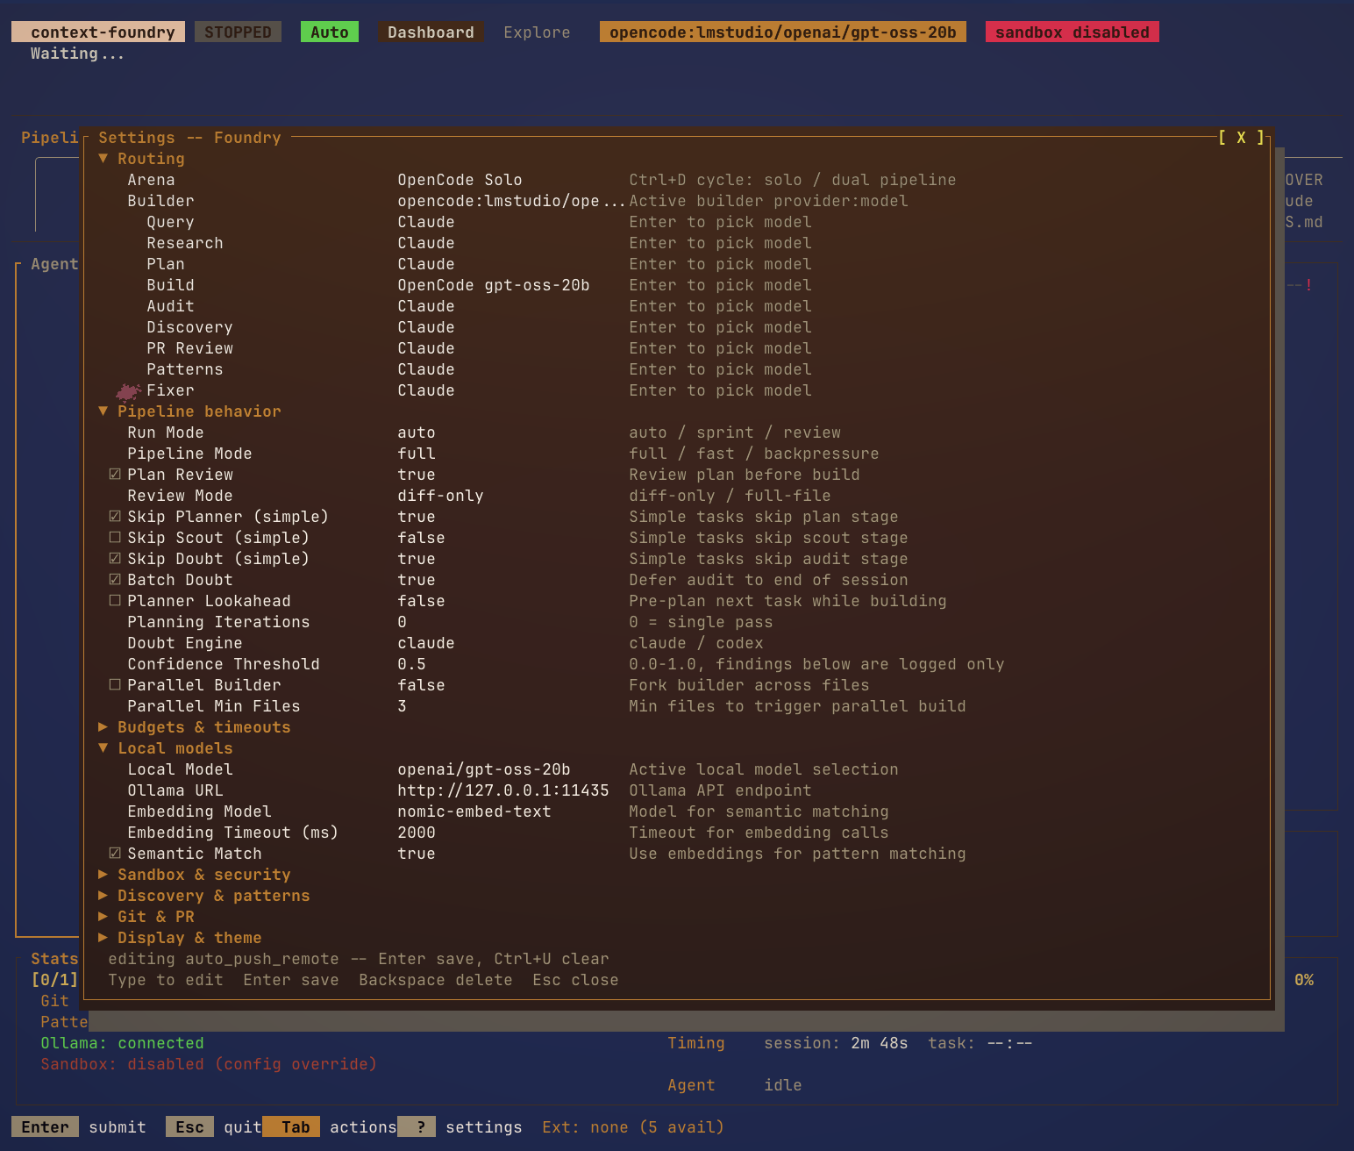Enable the Planner Lookahead checkbox
The image size is (1354, 1151).
coord(115,601)
